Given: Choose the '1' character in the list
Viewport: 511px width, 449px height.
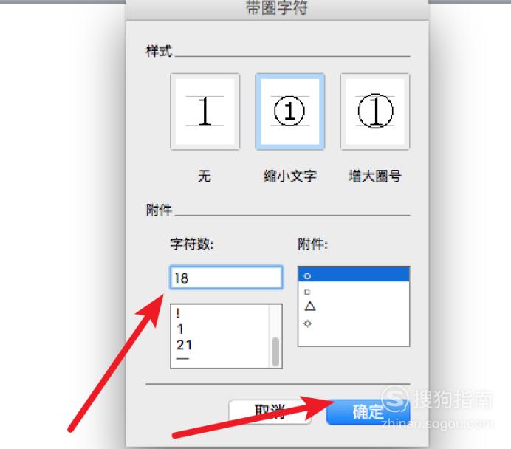Looking at the screenshot, I should point(220,329).
